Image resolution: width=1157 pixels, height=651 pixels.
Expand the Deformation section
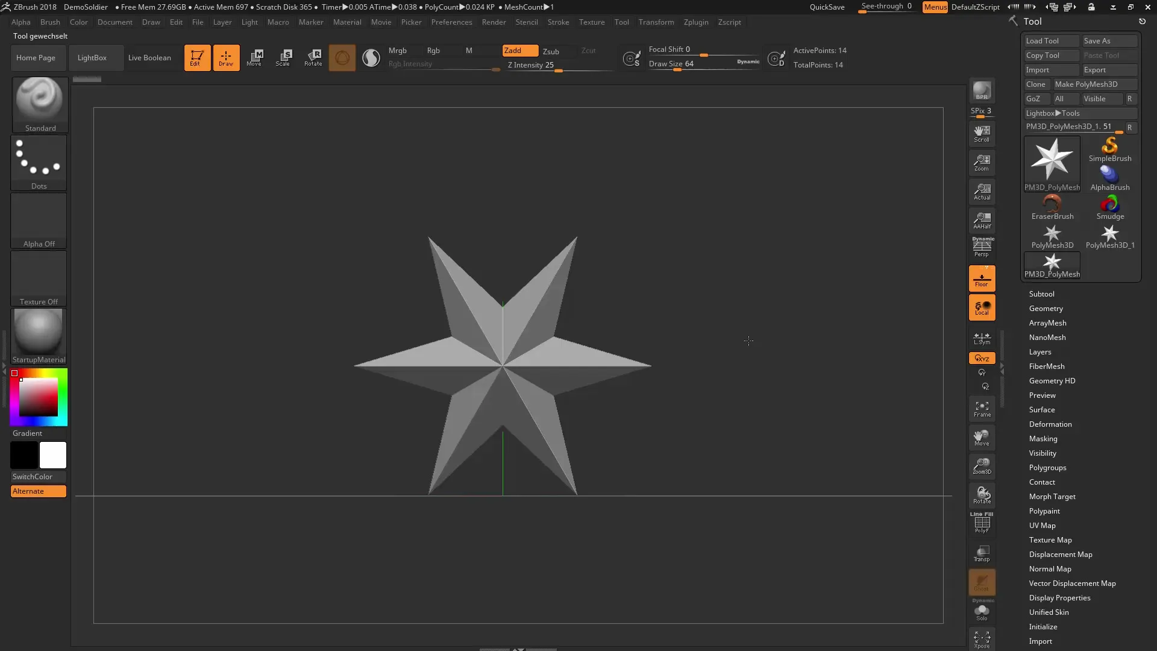point(1050,424)
